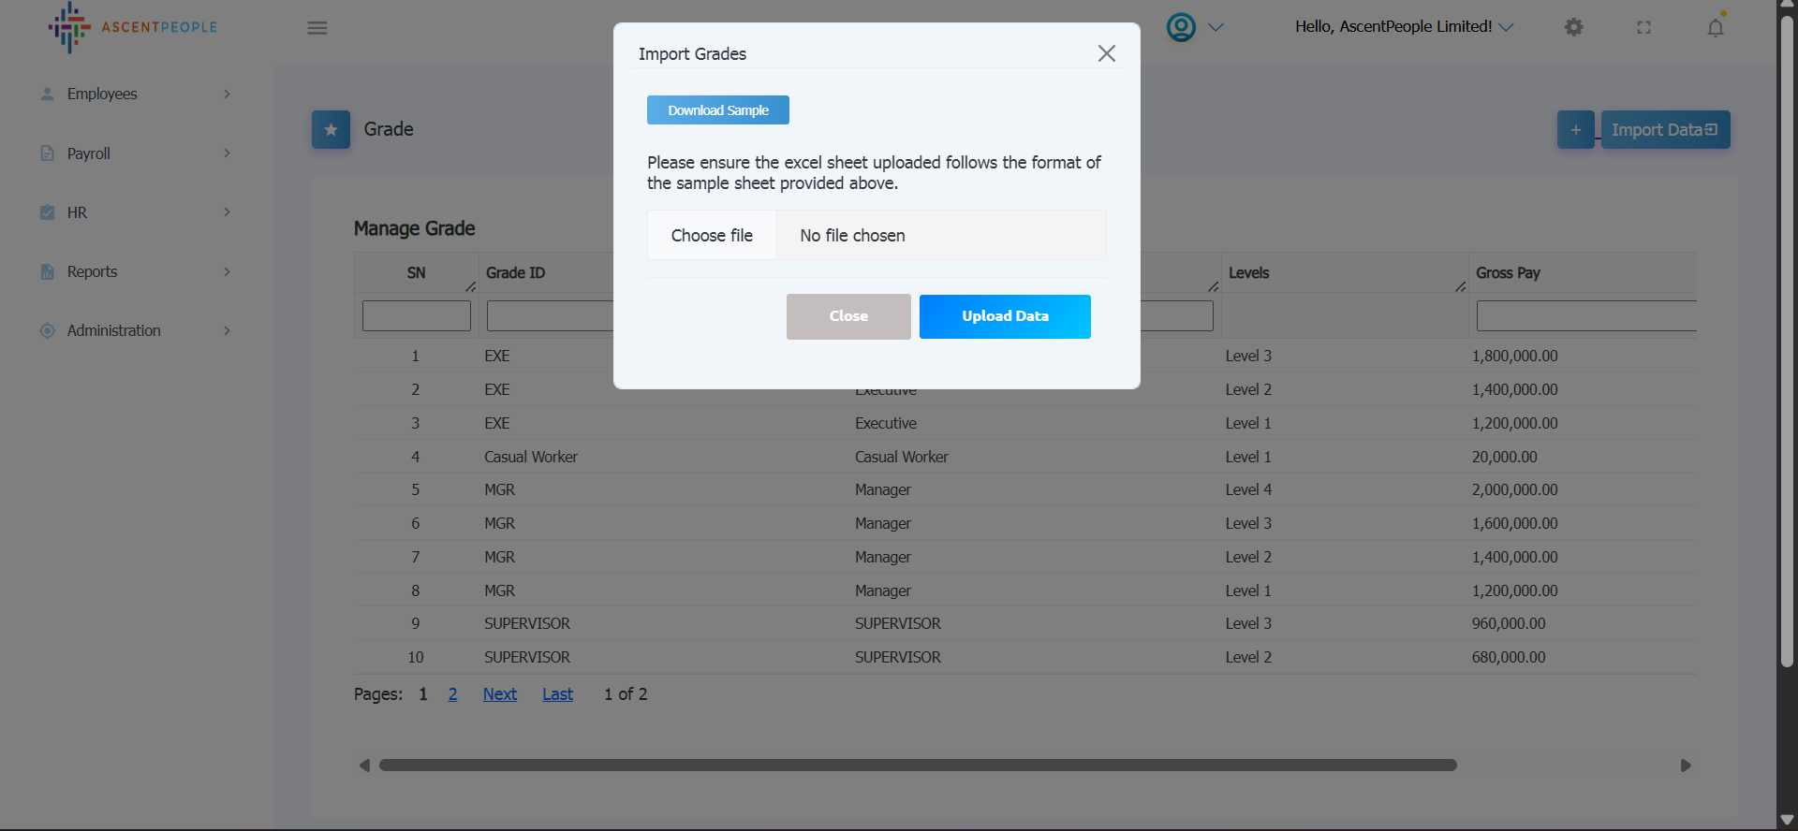Viewport: 1798px width, 831px height.
Task: Open the notifications bell
Action: click(x=1715, y=27)
